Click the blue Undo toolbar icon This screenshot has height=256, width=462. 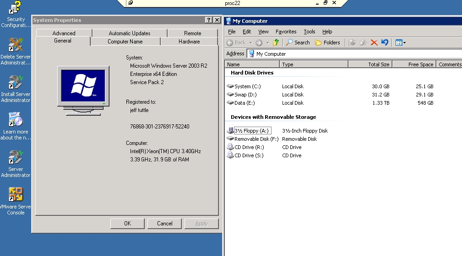click(385, 43)
